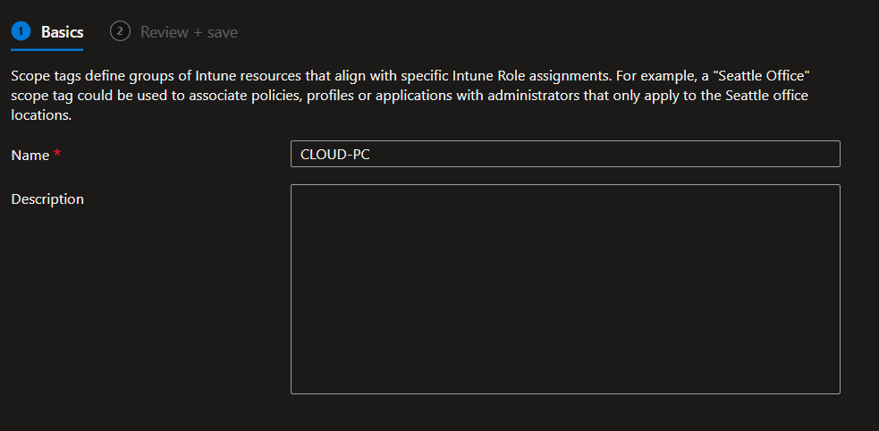Click the Description field label
Screen dimensions: 879x431
47,199
